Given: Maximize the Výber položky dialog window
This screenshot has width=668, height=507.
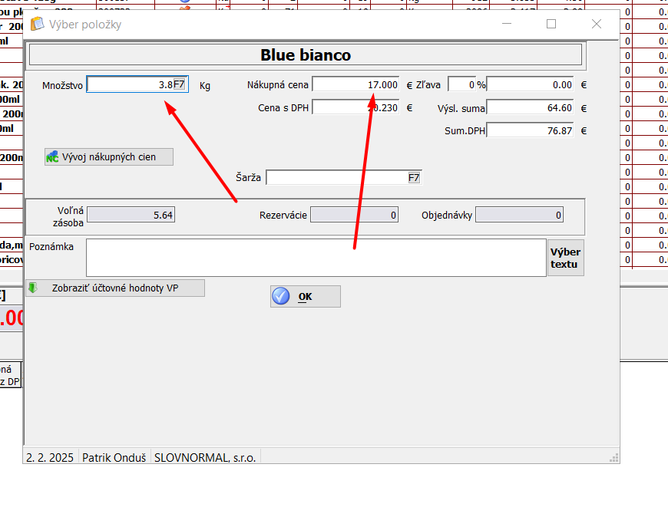Looking at the screenshot, I should [x=551, y=24].
